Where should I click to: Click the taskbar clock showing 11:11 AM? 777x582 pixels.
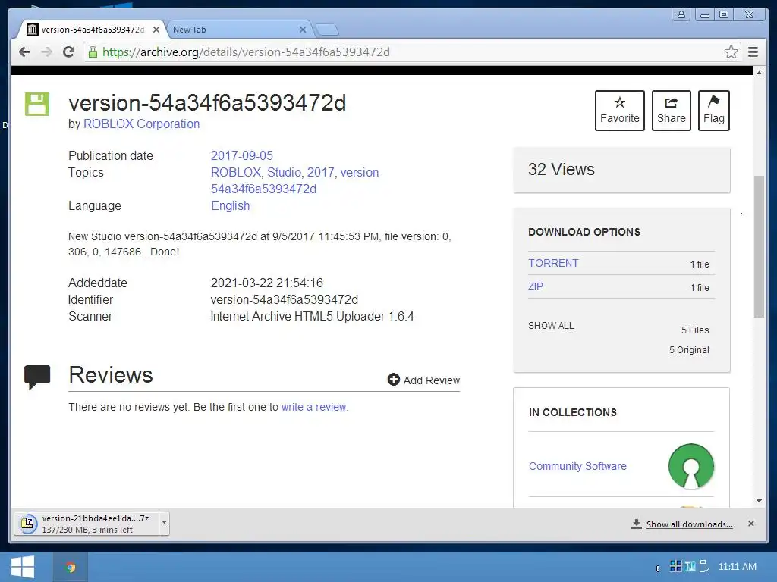pyautogui.click(x=738, y=566)
